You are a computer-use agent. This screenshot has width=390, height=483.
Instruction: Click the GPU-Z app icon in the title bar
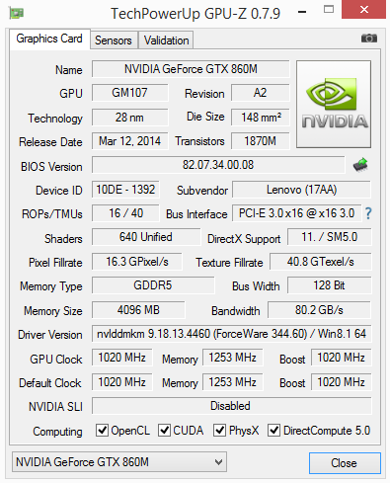[x=17, y=13]
